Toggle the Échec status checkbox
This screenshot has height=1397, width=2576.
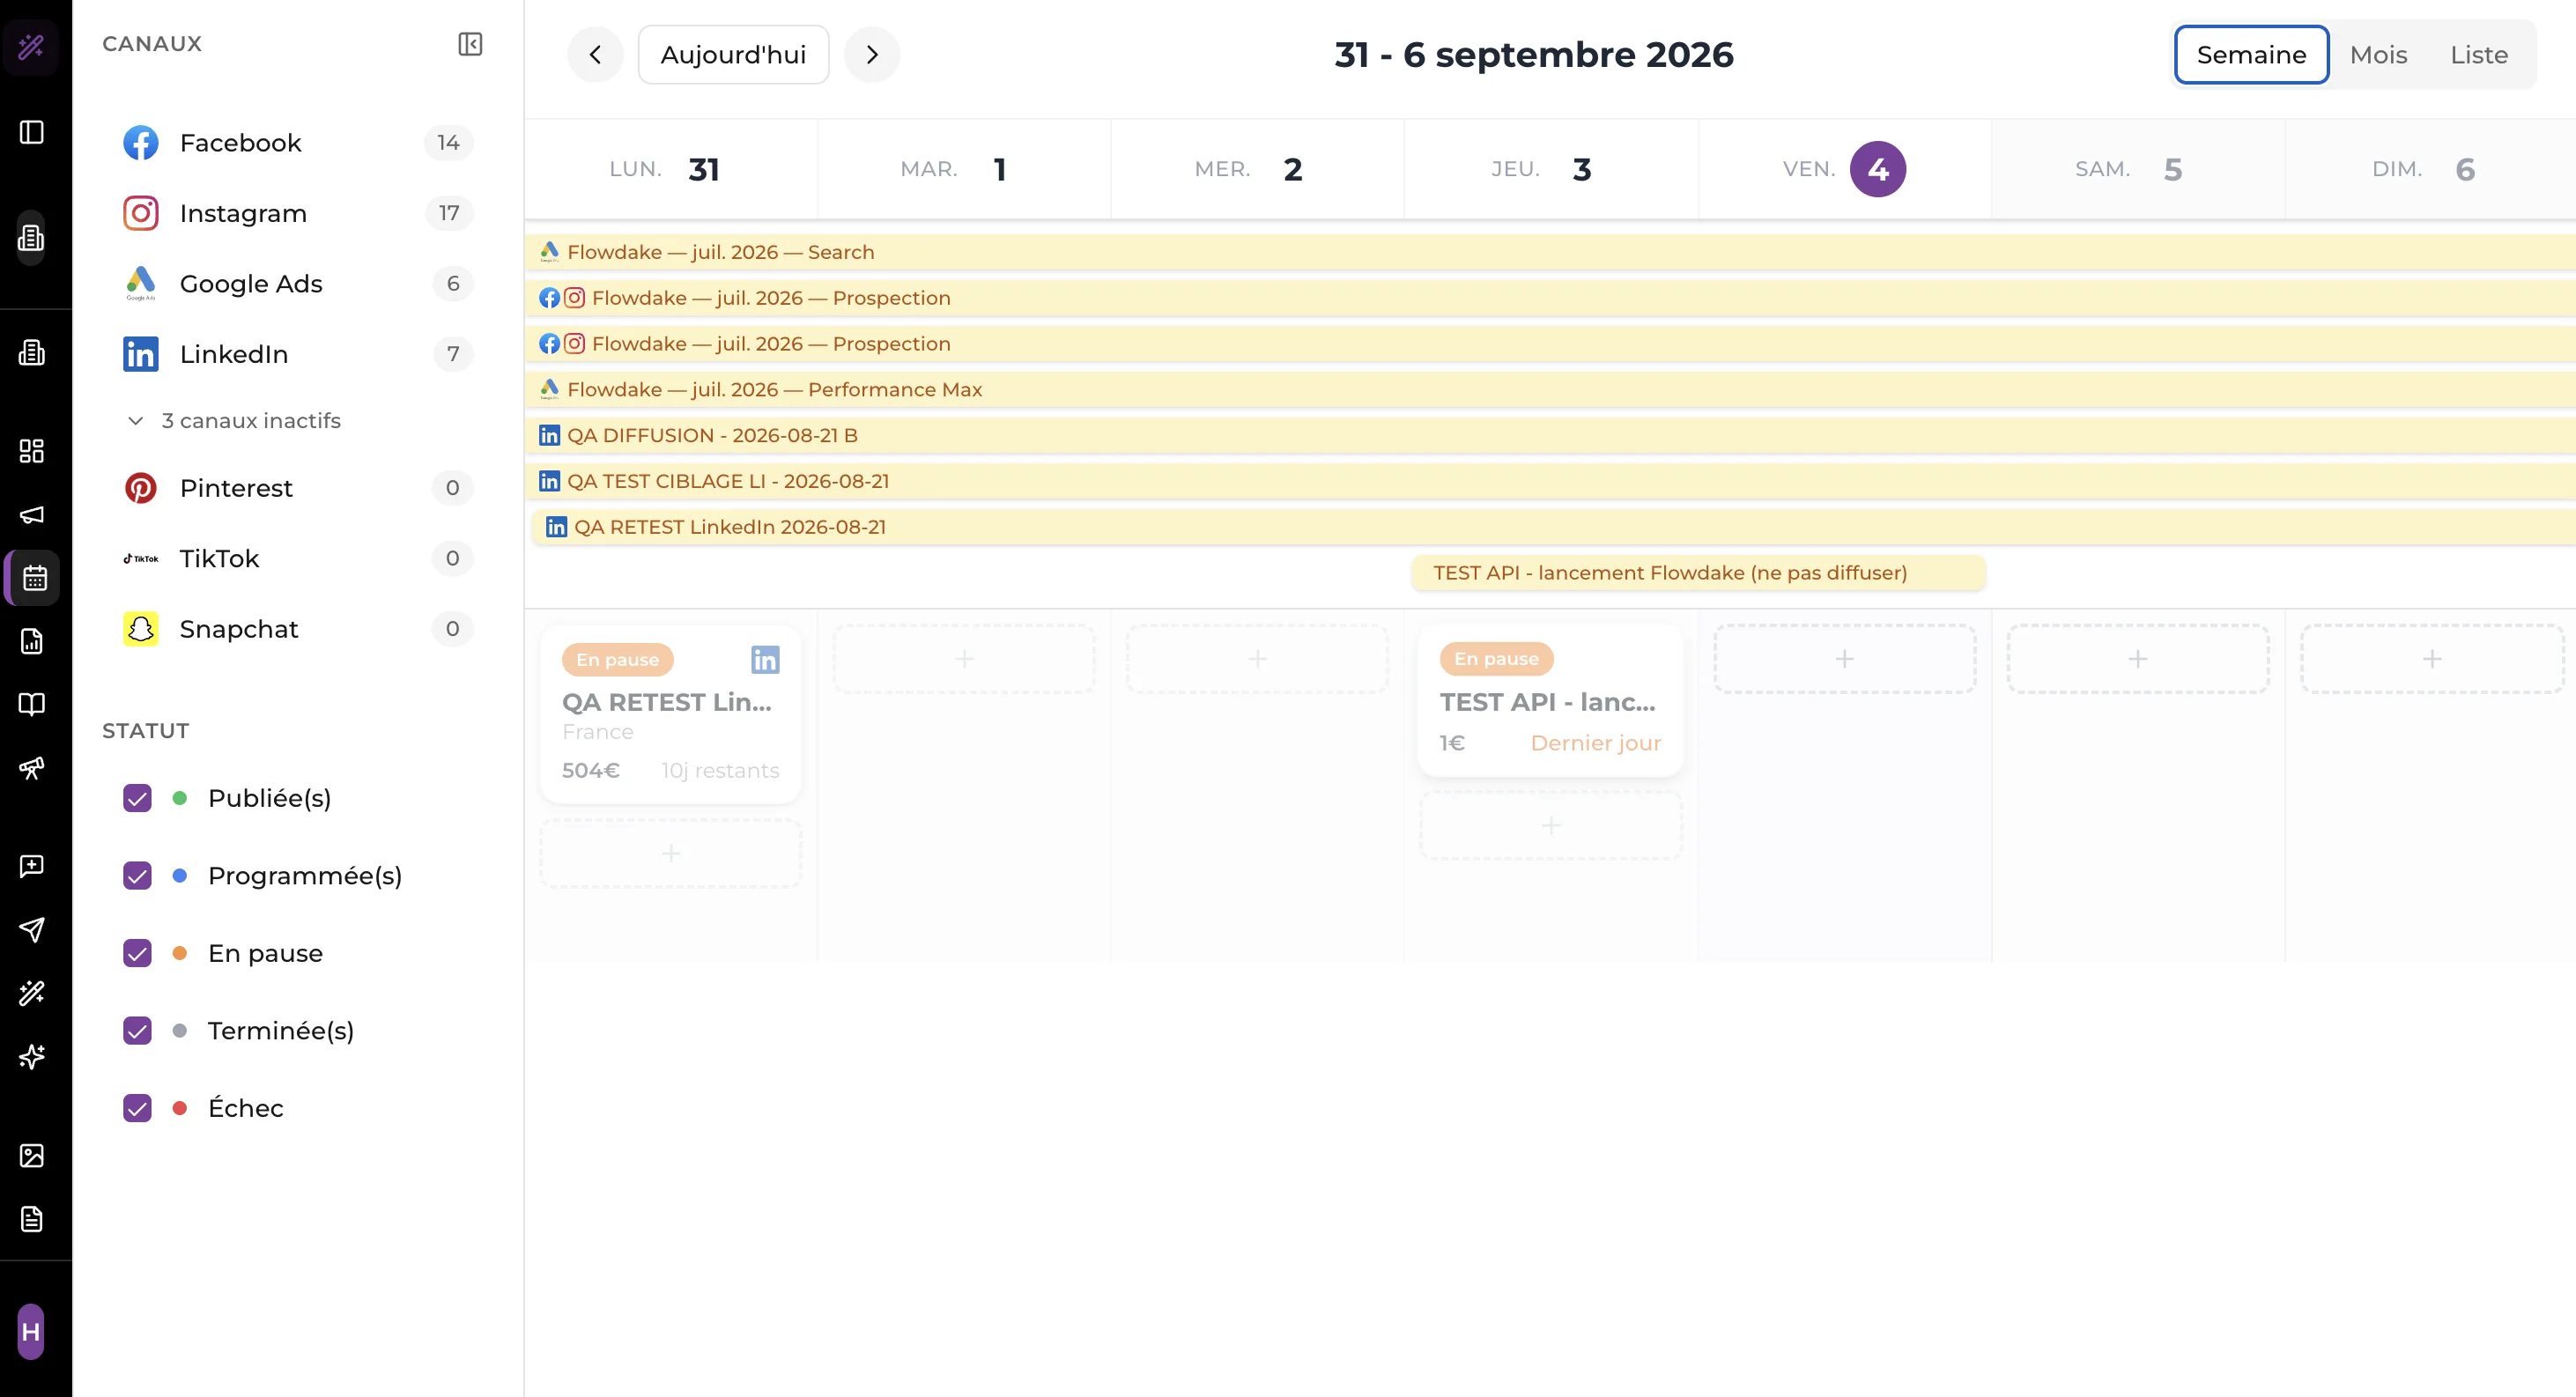[137, 1108]
